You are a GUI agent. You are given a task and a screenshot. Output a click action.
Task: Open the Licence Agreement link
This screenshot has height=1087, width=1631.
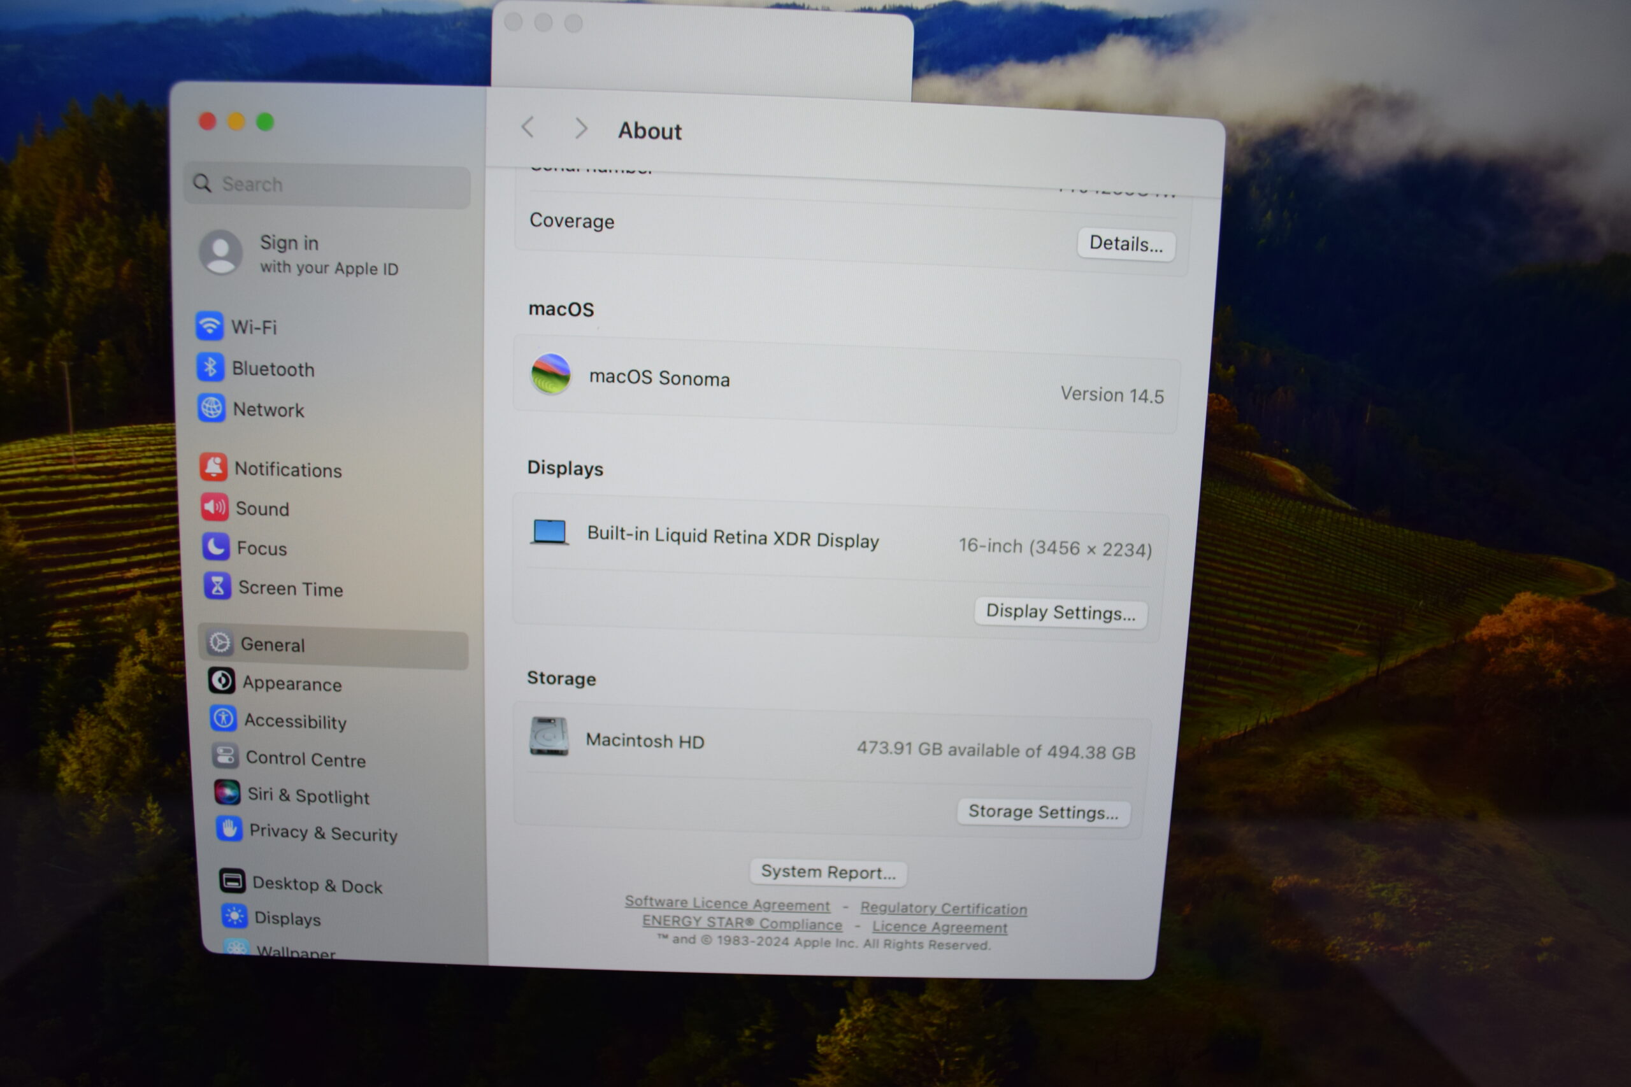940,927
